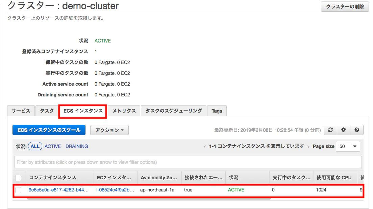
Task: Sort by 実行中のタスク... column header
Action: pyautogui.click(x=291, y=178)
